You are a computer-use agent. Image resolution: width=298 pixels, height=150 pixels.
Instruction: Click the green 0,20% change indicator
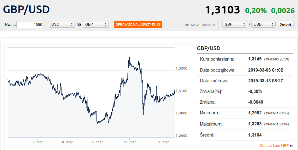click(256, 10)
